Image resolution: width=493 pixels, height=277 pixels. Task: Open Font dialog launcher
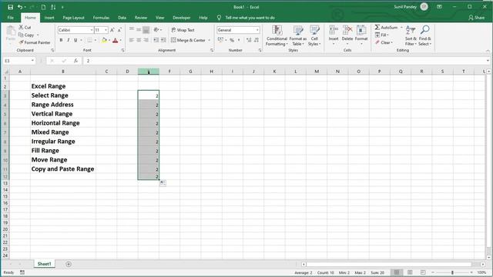[122, 50]
